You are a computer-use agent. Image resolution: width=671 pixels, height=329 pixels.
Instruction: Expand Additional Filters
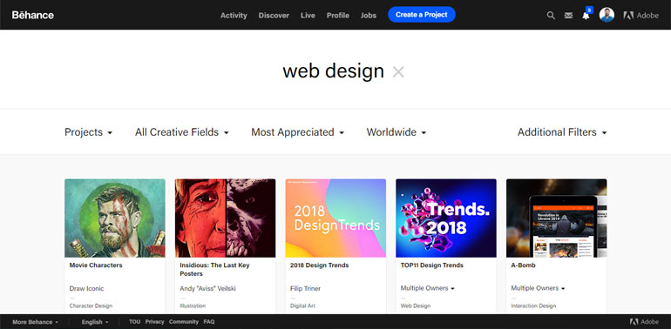(x=562, y=132)
